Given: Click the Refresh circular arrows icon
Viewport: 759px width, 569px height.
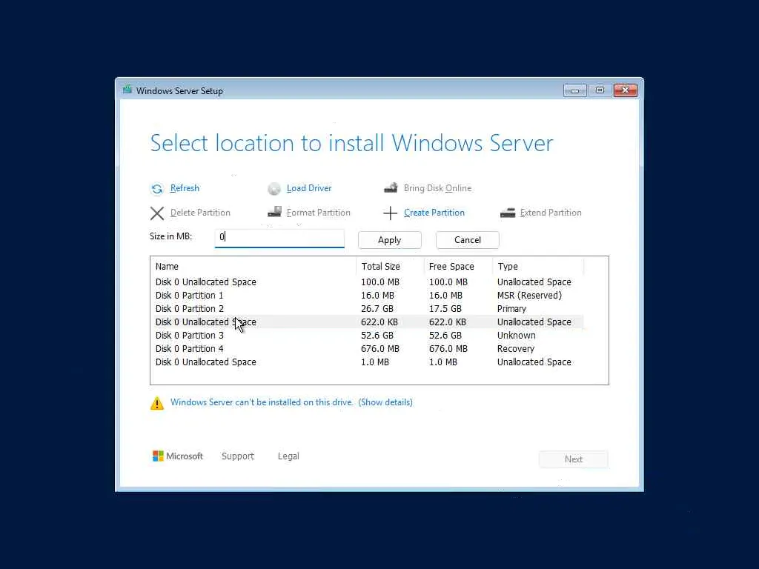Looking at the screenshot, I should (157, 189).
